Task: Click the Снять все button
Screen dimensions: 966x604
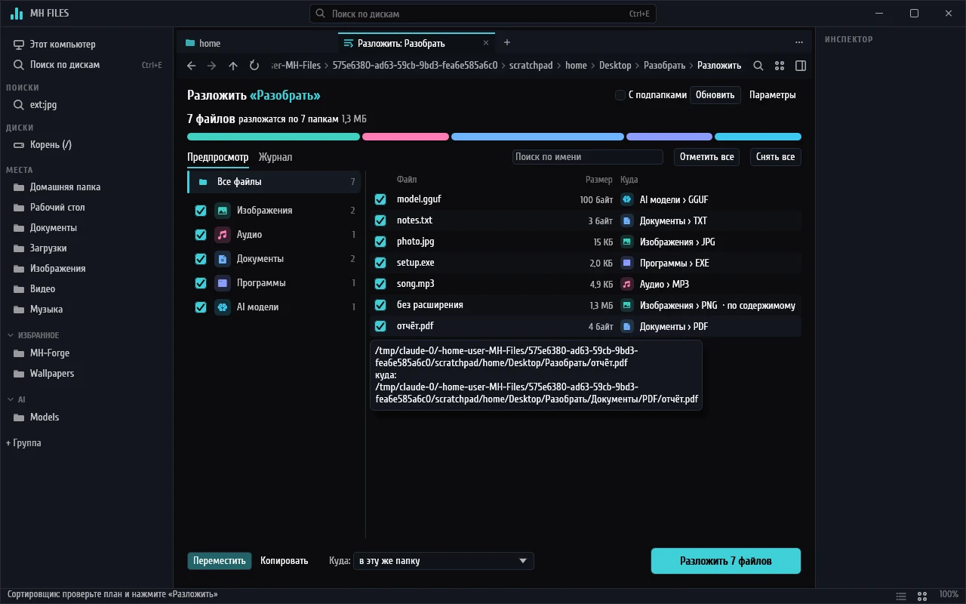Action: pos(776,157)
